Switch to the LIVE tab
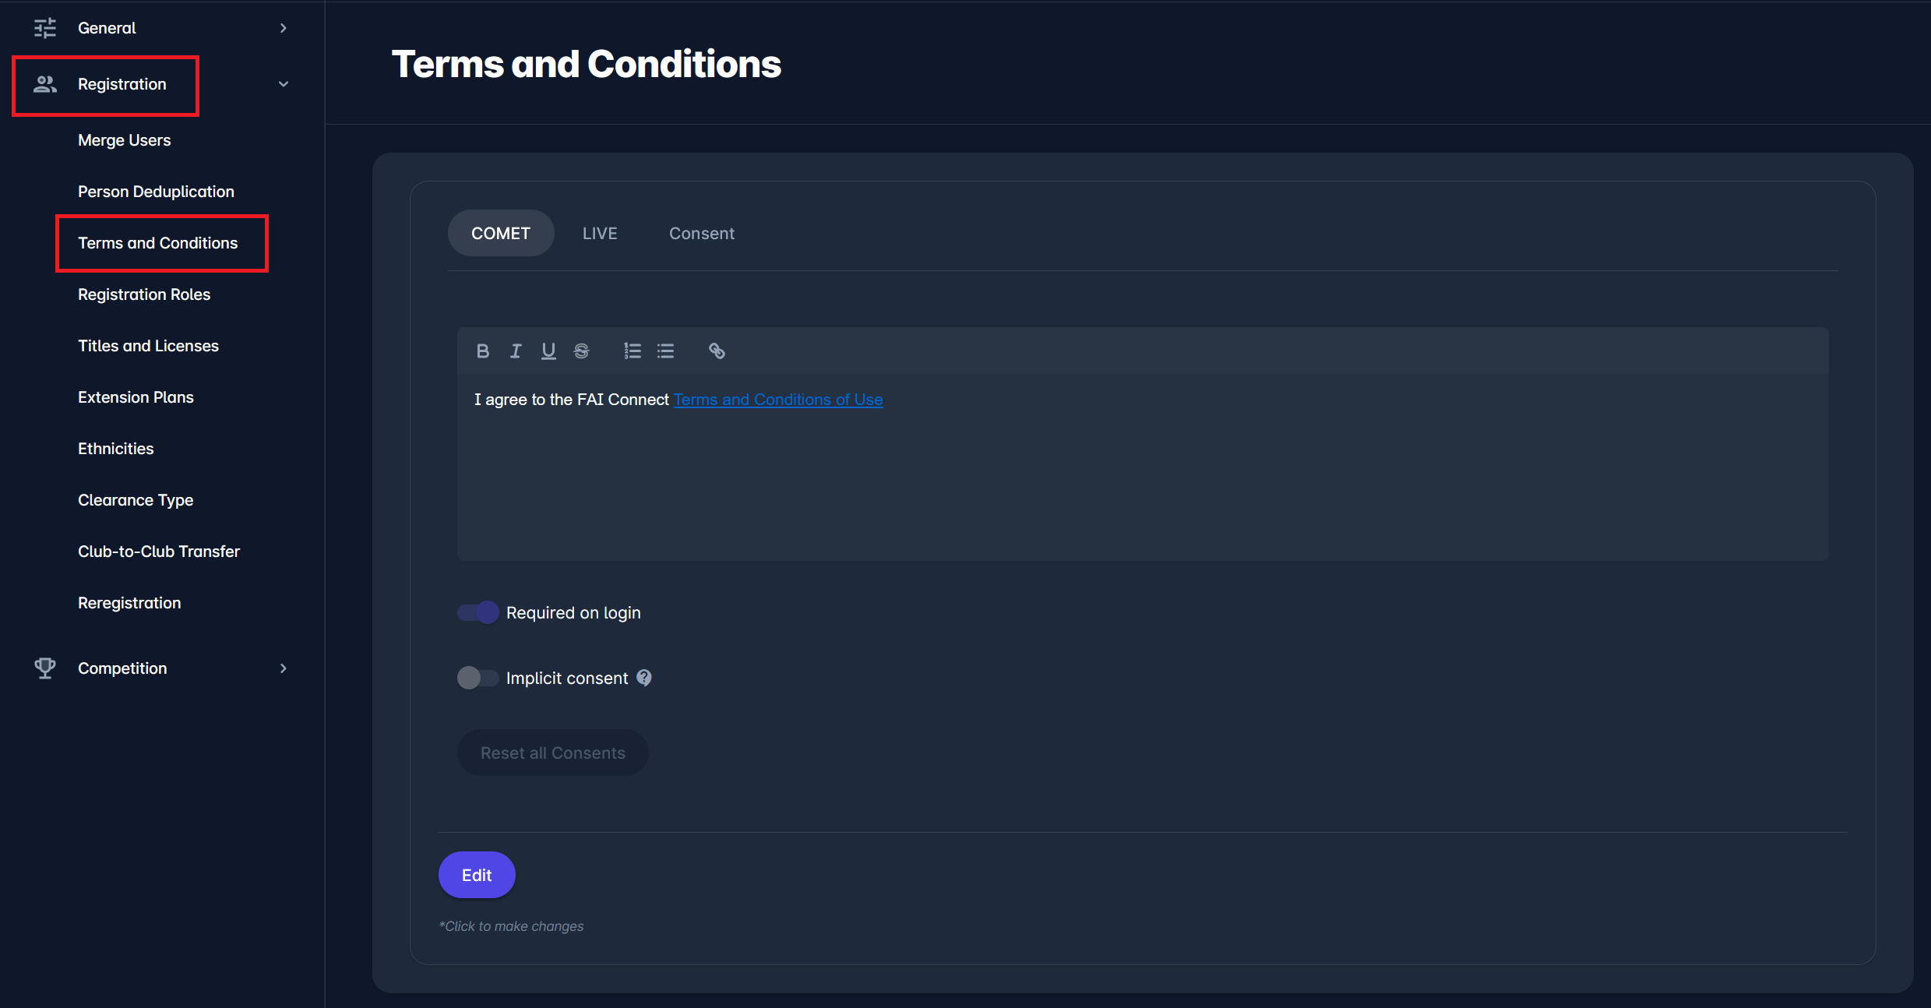This screenshot has width=1931, height=1008. (600, 234)
